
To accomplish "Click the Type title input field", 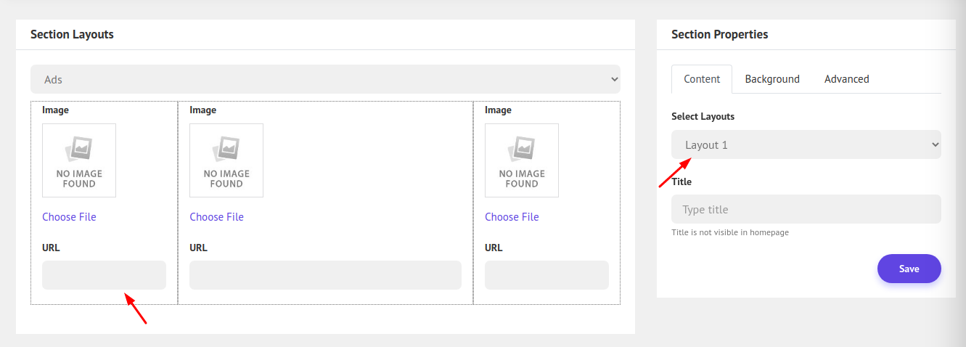I will (x=806, y=209).
